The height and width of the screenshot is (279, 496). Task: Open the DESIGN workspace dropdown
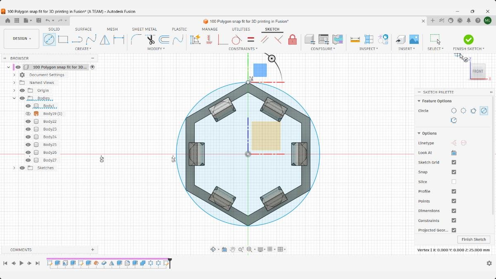tap(21, 39)
